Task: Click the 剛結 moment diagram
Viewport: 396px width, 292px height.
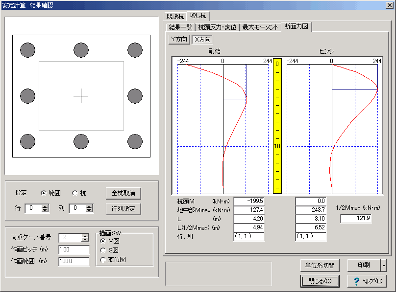Action: [x=223, y=126]
